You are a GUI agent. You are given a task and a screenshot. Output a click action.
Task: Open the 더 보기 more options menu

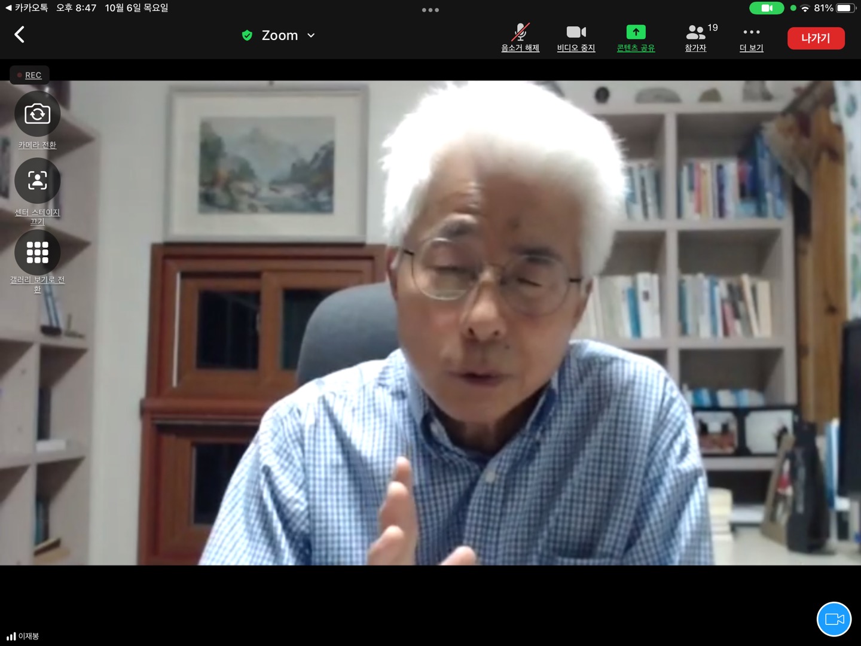click(x=752, y=39)
